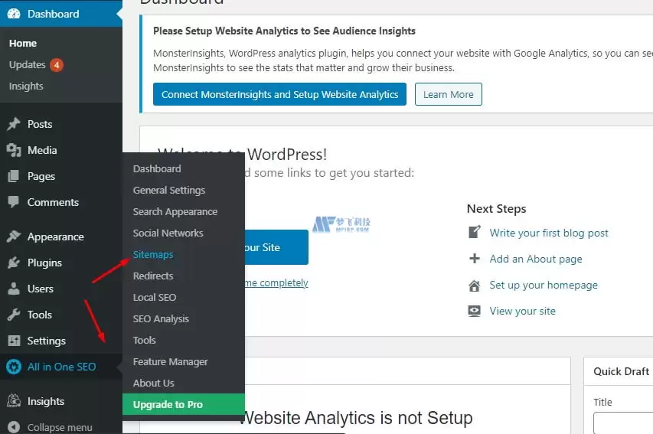653x434 pixels.
Task: Click the Media library icon in sidebar
Action: click(14, 150)
